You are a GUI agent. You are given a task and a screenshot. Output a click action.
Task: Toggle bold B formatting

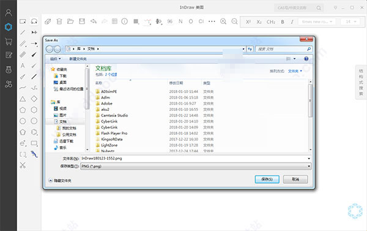(283, 22)
